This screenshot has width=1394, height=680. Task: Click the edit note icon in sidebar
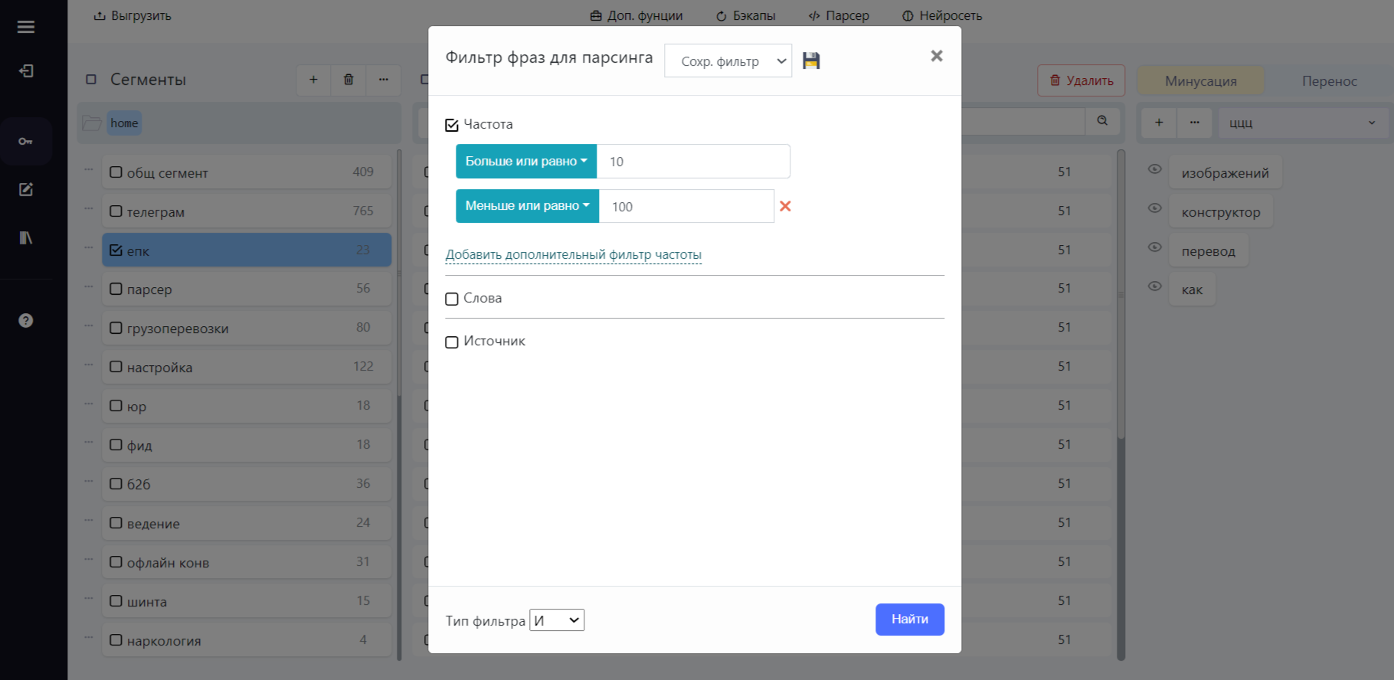click(26, 189)
